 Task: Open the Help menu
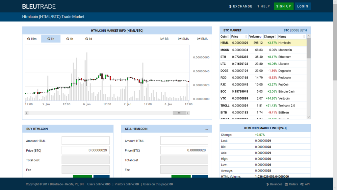tap(264, 7)
